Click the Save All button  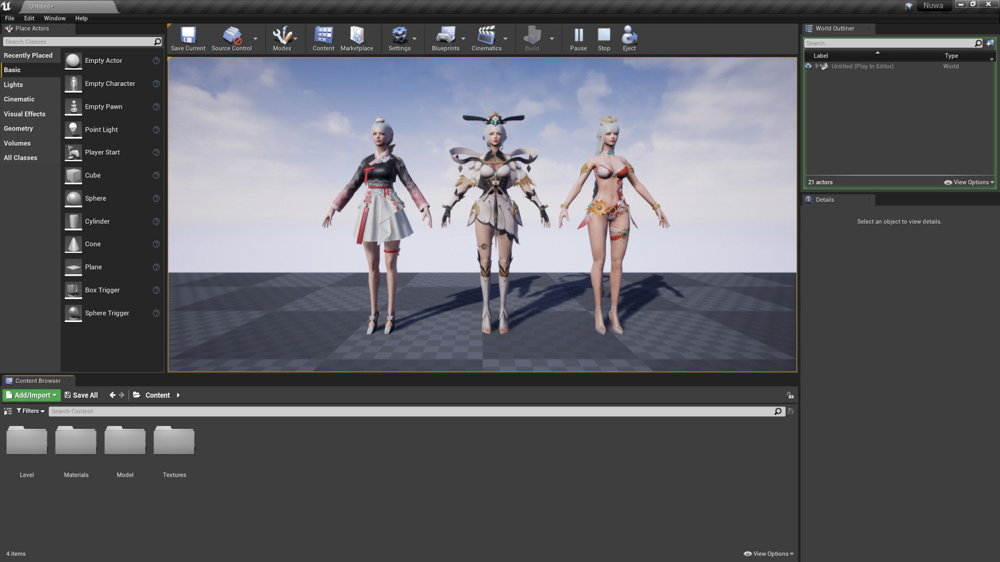point(81,395)
